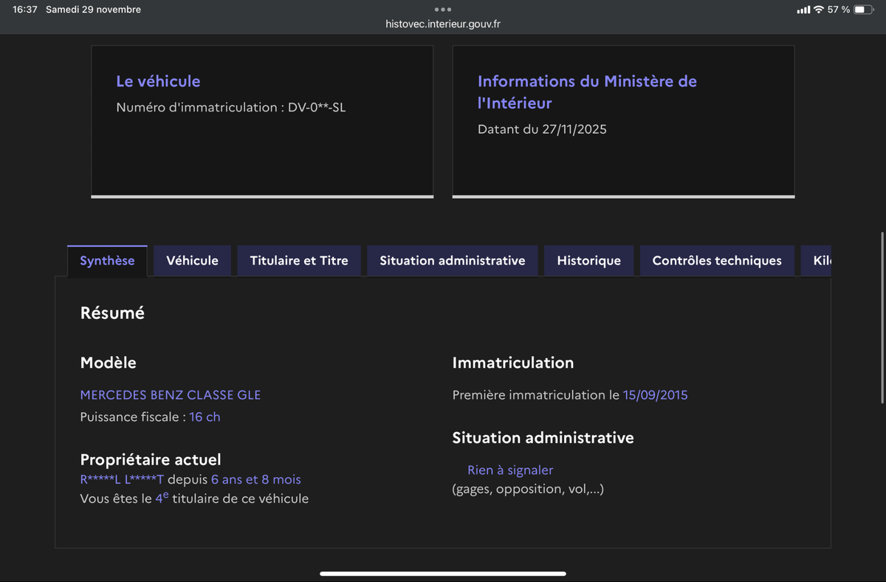Select the Synthèse tab
Viewport: 886px width, 582px height.
(x=107, y=261)
